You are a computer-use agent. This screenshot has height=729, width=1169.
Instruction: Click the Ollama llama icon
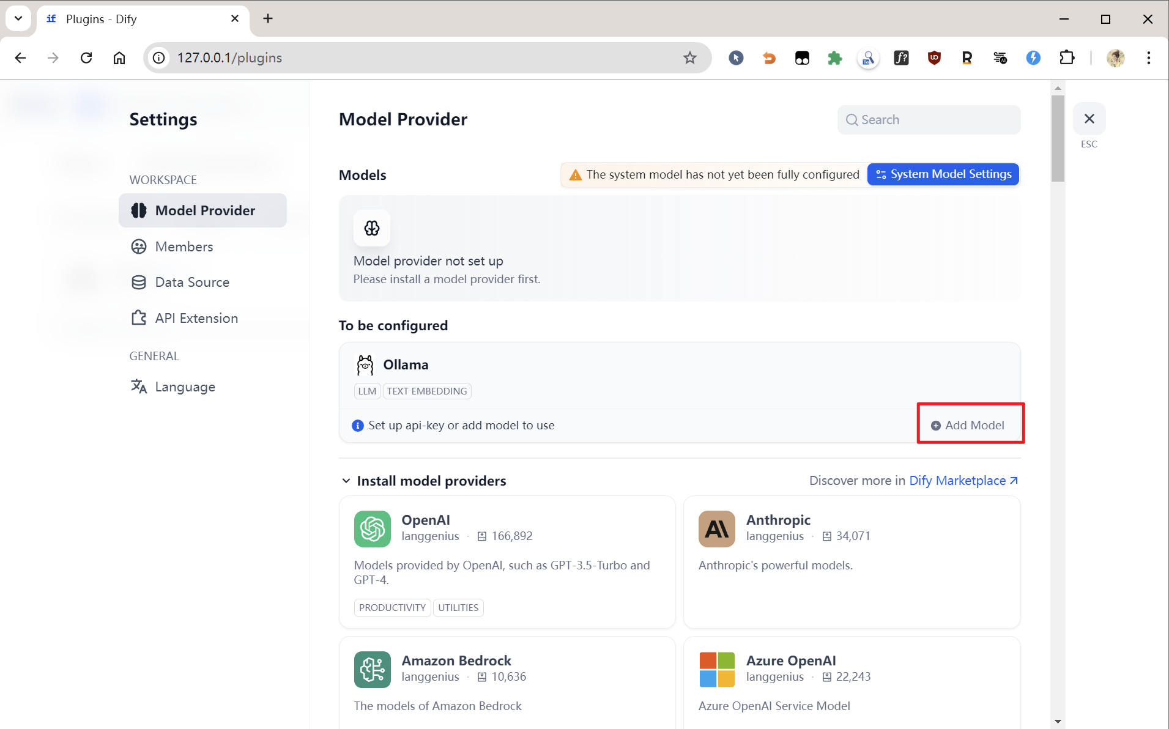click(x=365, y=365)
